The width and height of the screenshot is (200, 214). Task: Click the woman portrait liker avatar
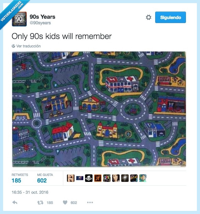[116, 178]
